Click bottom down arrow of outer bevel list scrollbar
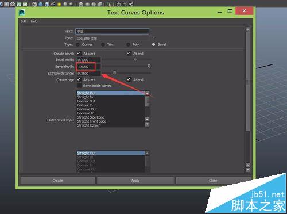Viewport: 287px width, 214px height. pyautogui.click(x=148, y=124)
